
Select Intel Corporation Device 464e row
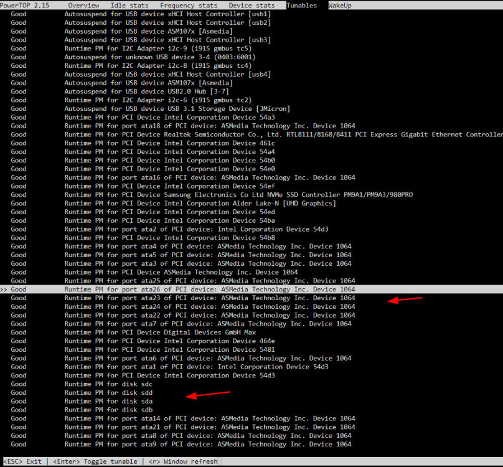(x=251, y=341)
